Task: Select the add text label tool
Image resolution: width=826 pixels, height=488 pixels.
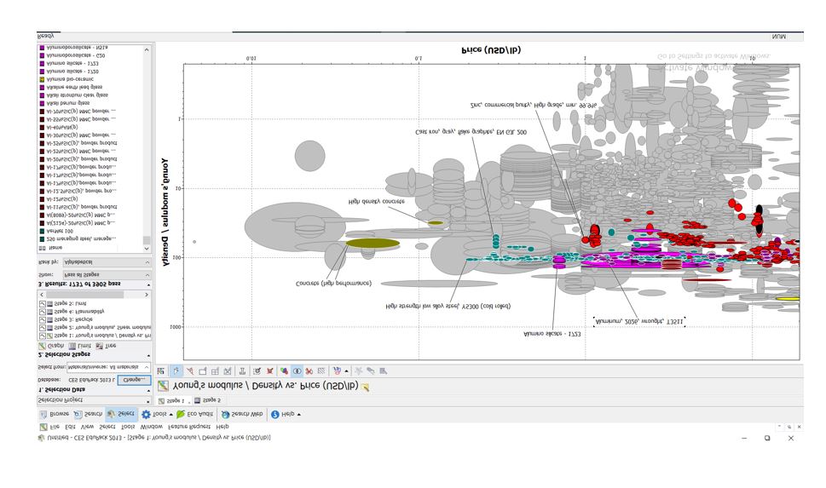Action: click(242, 371)
